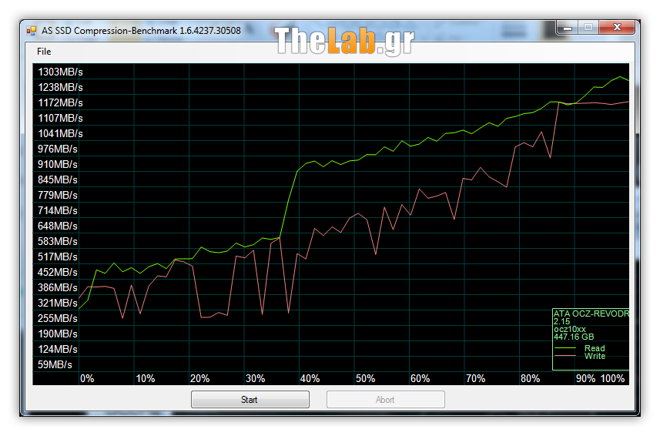Click the 386MB/s axis label
The height and width of the screenshot is (436, 660).
pyautogui.click(x=58, y=288)
